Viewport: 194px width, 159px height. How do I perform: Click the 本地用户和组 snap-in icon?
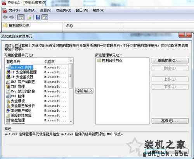click(x=9, y=111)
